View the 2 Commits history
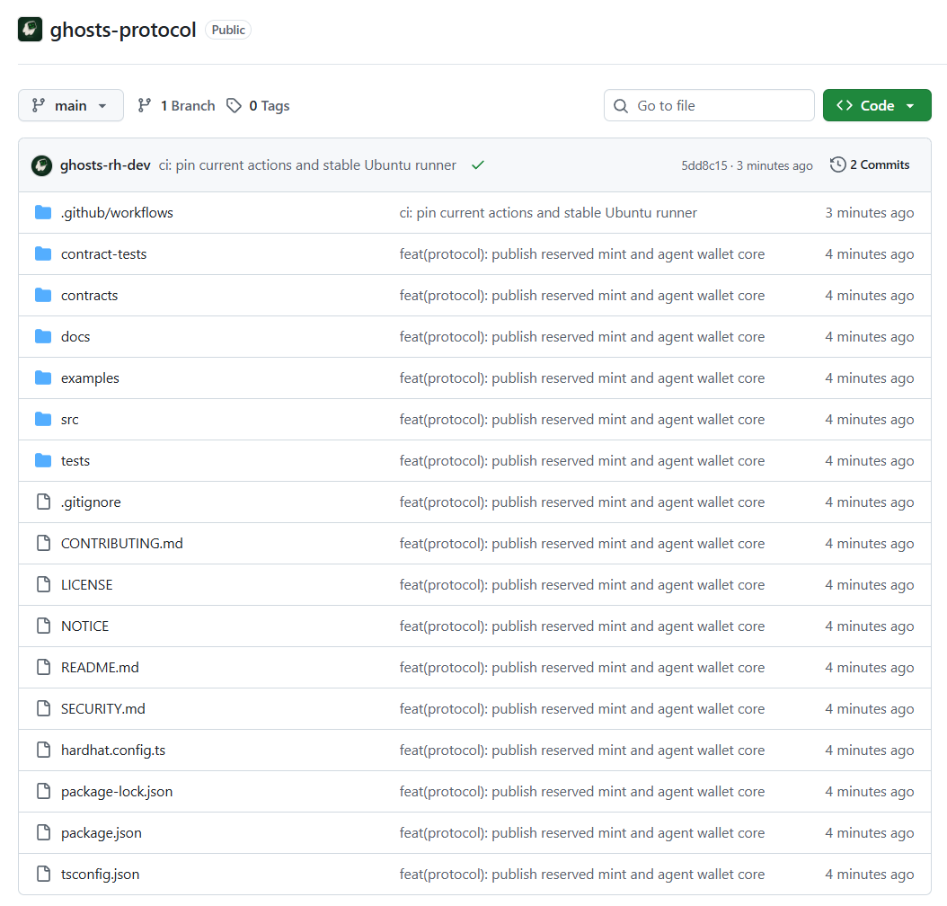 (870, 164)
